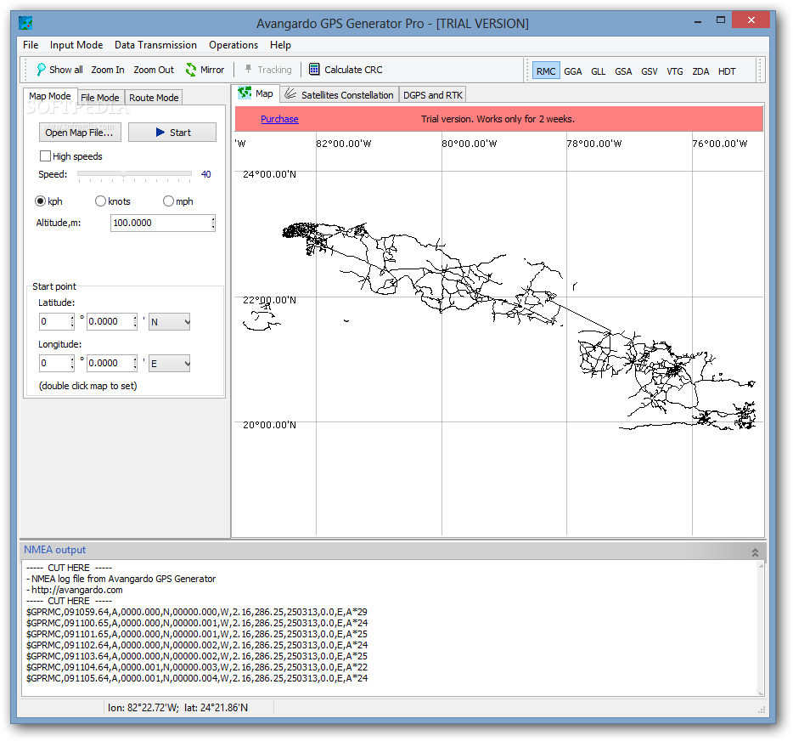Click the Start button

pyautogui.click(x=172, y=133)
